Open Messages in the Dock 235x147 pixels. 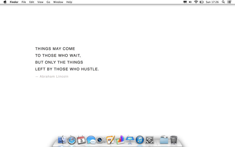click(x=91, y=140)
